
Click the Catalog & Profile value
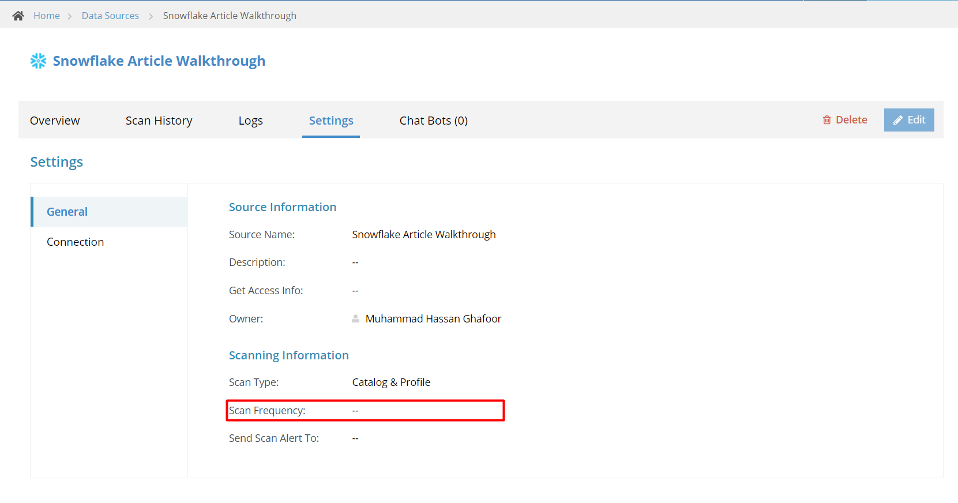click(x=391, y=382)
